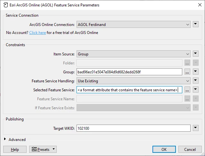Screen dimensions: 205x156
Task: Browse groups with the Group ellipsis button
Action: tap(187, 72)
